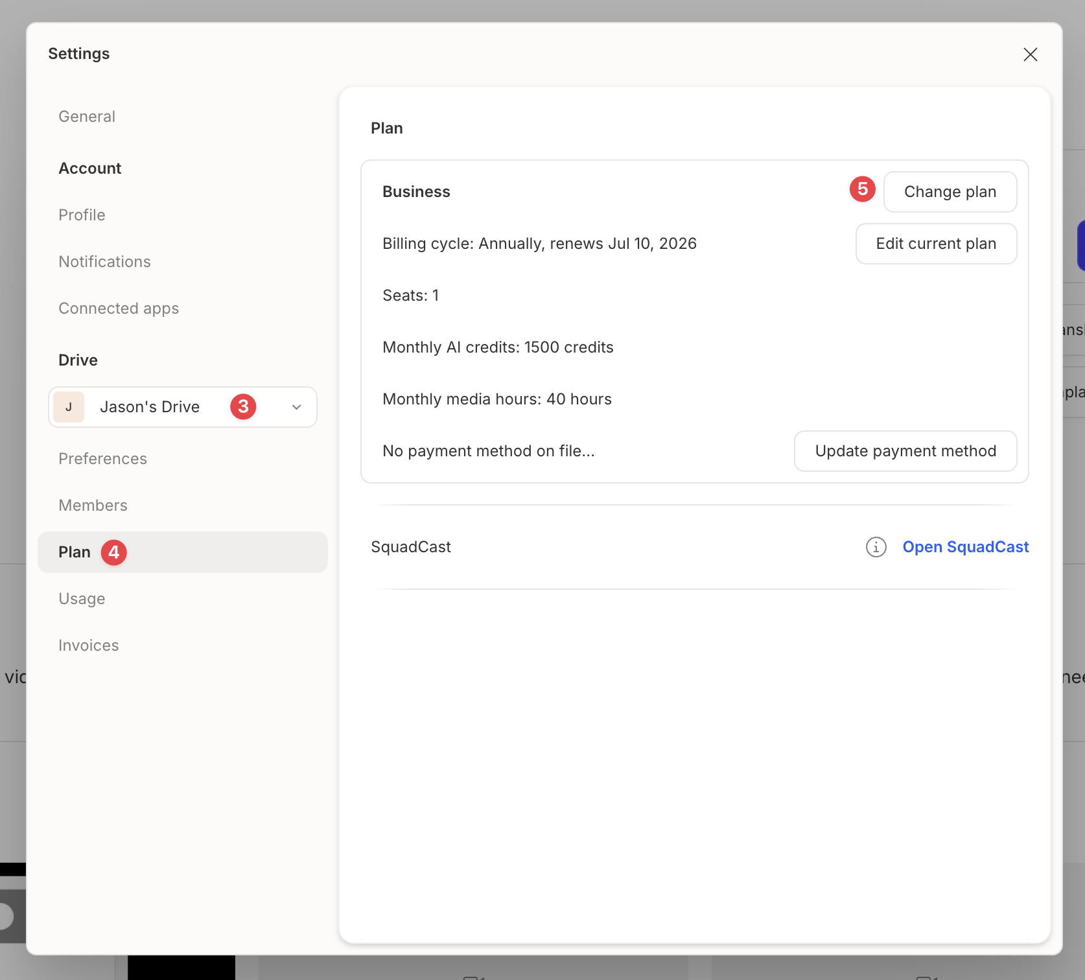Open the General settings section
1085x980 pixels.
[86, 117]
